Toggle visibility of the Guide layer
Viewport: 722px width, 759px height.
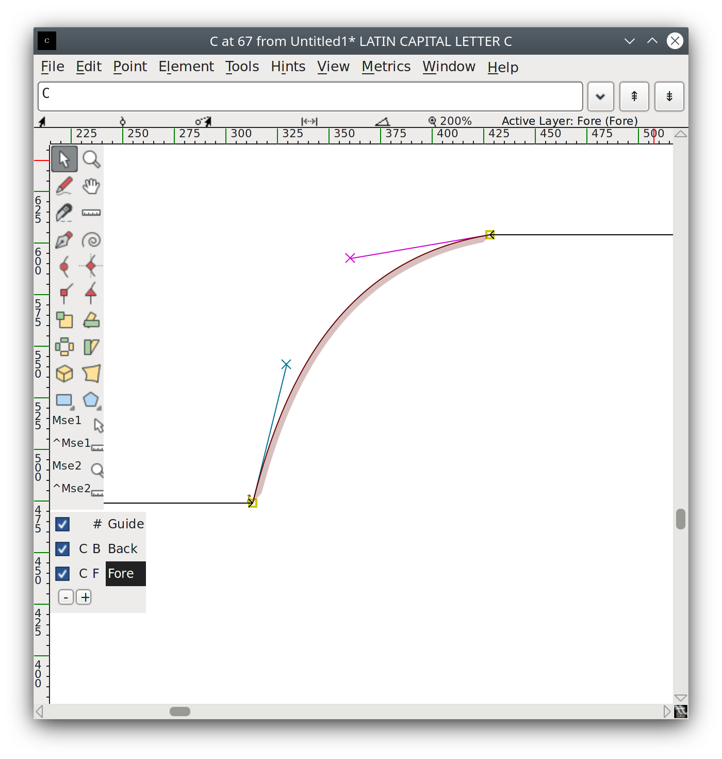tap(62, 524)
